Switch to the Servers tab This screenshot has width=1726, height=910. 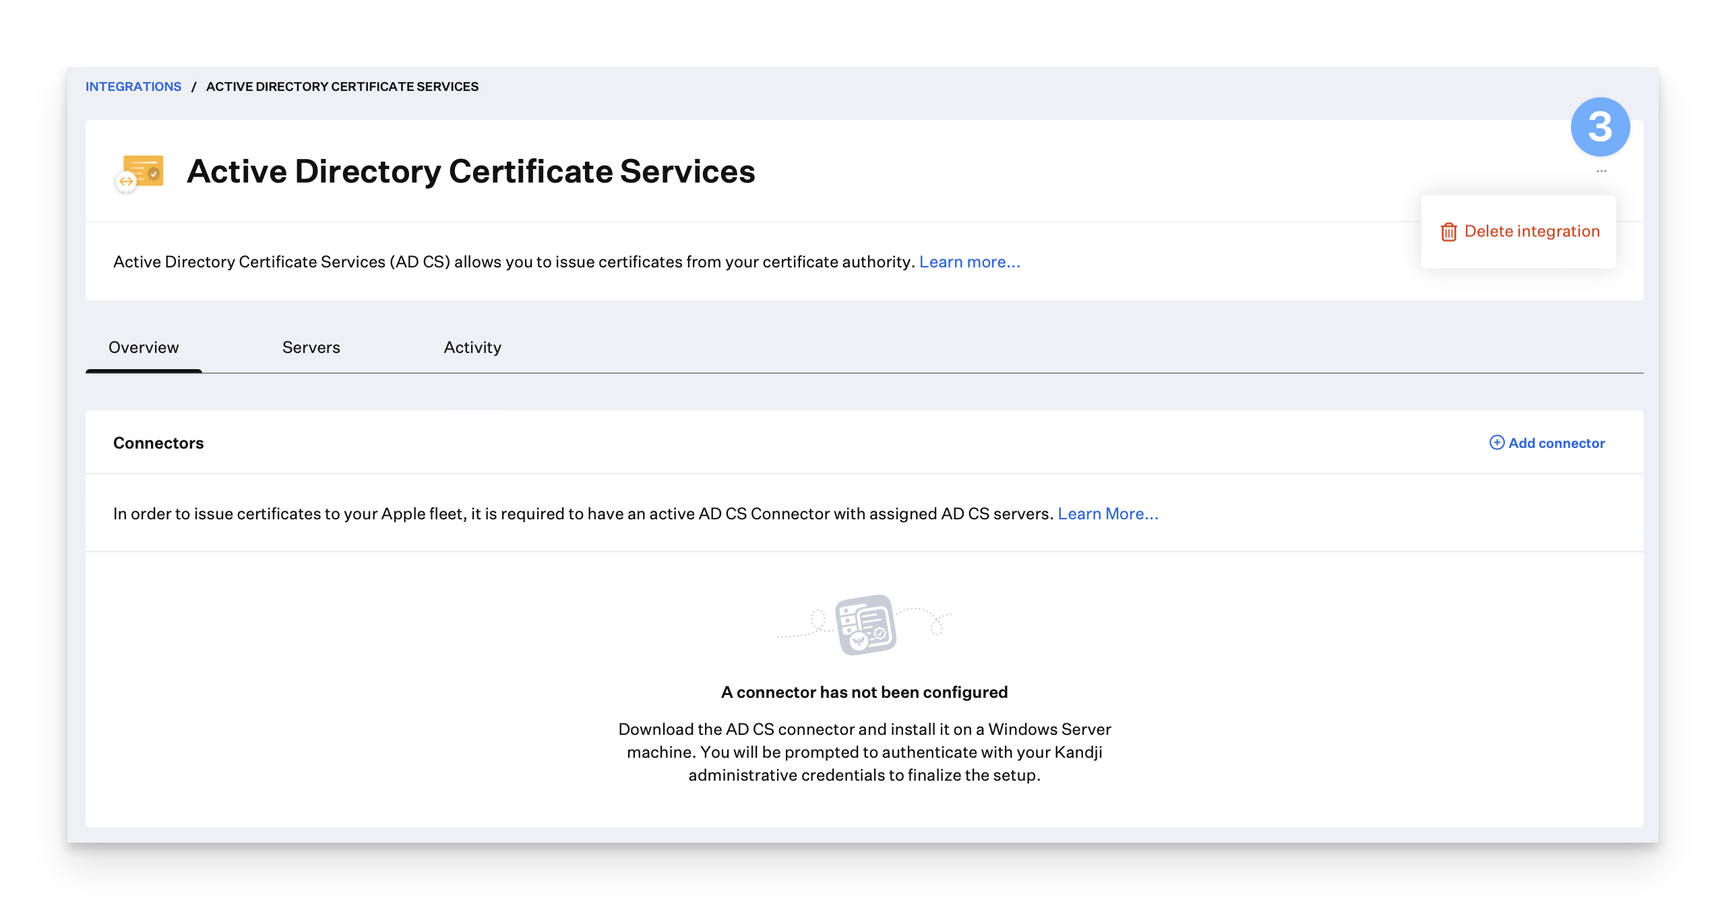(311, 348)
